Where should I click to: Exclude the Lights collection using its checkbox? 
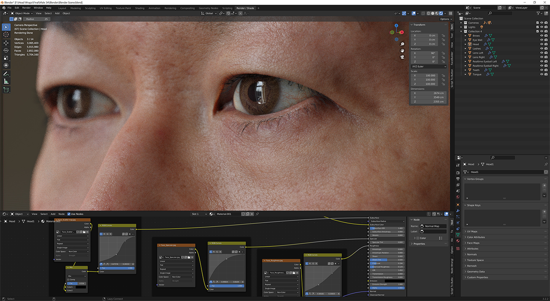pos(537,27)
